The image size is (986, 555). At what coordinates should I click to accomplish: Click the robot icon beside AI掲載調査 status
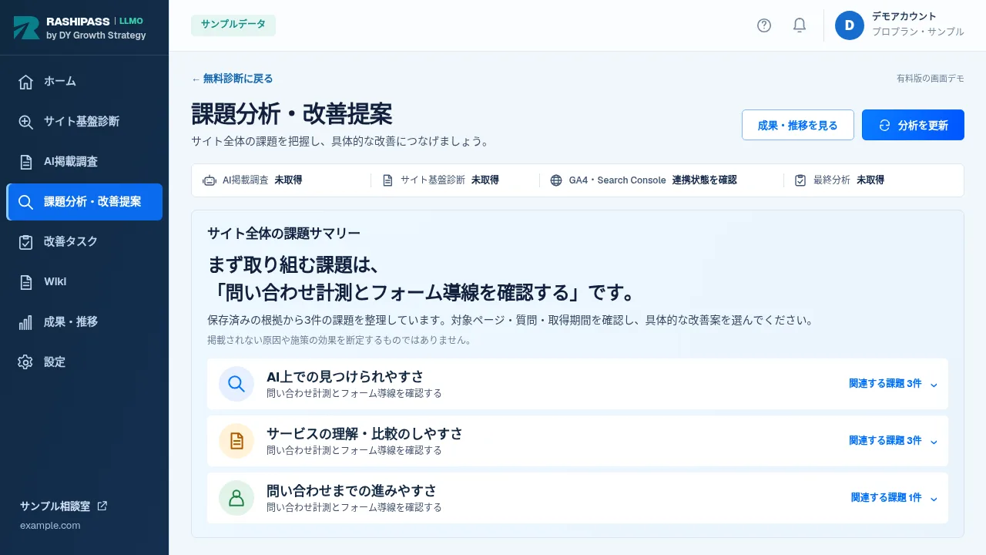pos(209,180)
